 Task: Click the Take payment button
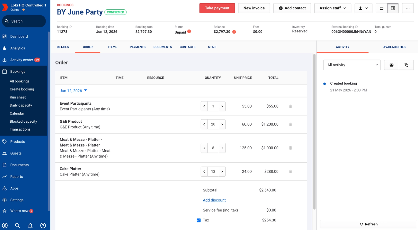coord(217,8)
